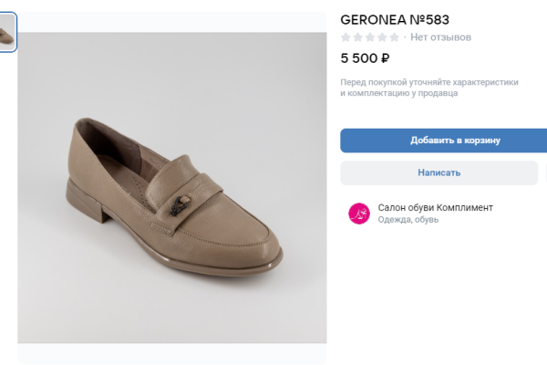Click the first rating star
547x365 pixels.
pyautogui.click(x=346, y=37)
